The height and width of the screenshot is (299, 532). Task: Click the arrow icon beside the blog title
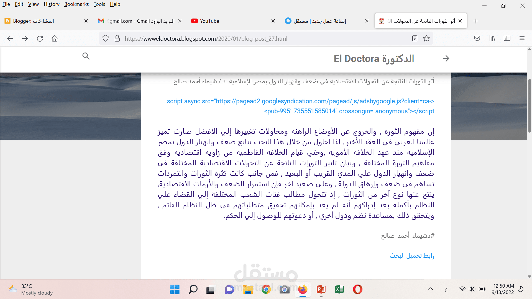(446, 58)
